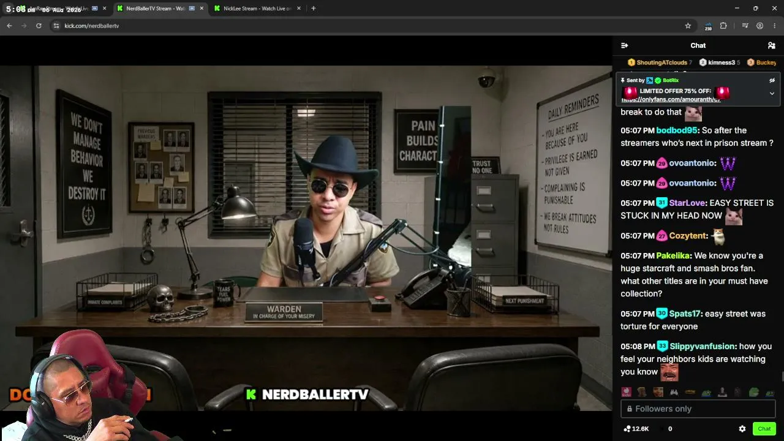This screenshot has width=784, height=441.
Task: Select the dark-shirt man emote in the quick emote row
Action: pyautogui.click(x=722, y=392)
